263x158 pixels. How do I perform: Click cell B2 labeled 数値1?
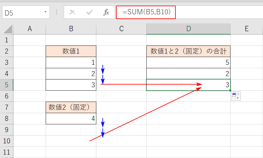coord(71,51)
